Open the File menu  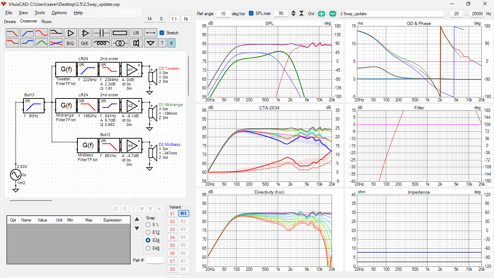[9, 13]
